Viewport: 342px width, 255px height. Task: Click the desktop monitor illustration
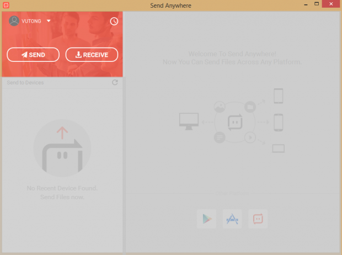[189, 121]
